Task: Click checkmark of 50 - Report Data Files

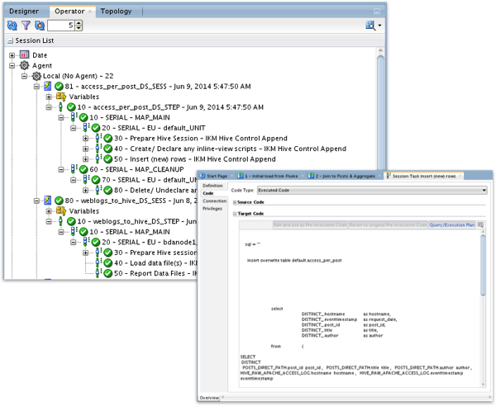Action: 108,273
